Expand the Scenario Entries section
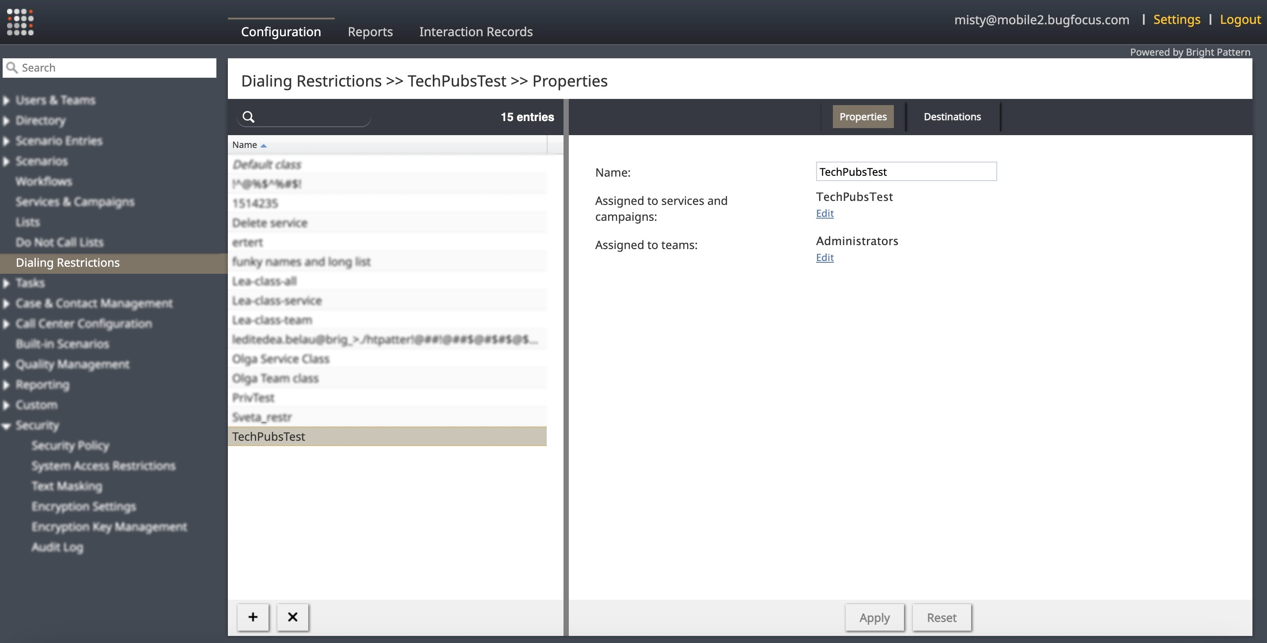This screenshot has width=1267, height=643. click(x=6, y=141)
